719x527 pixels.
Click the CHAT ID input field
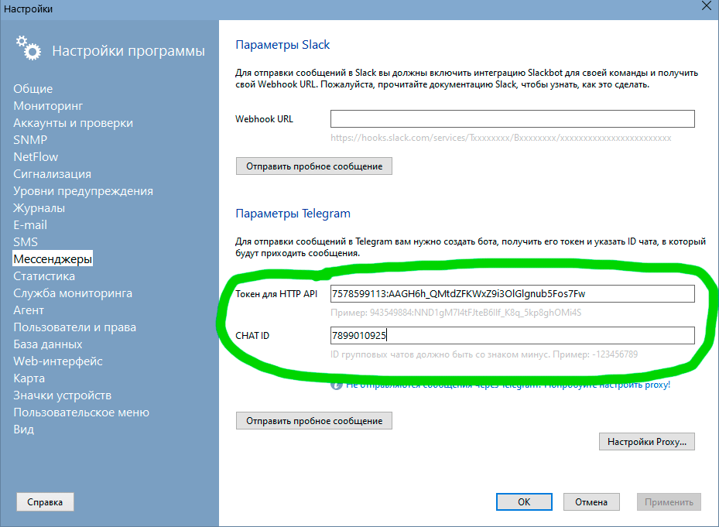(x=512, y=335)
